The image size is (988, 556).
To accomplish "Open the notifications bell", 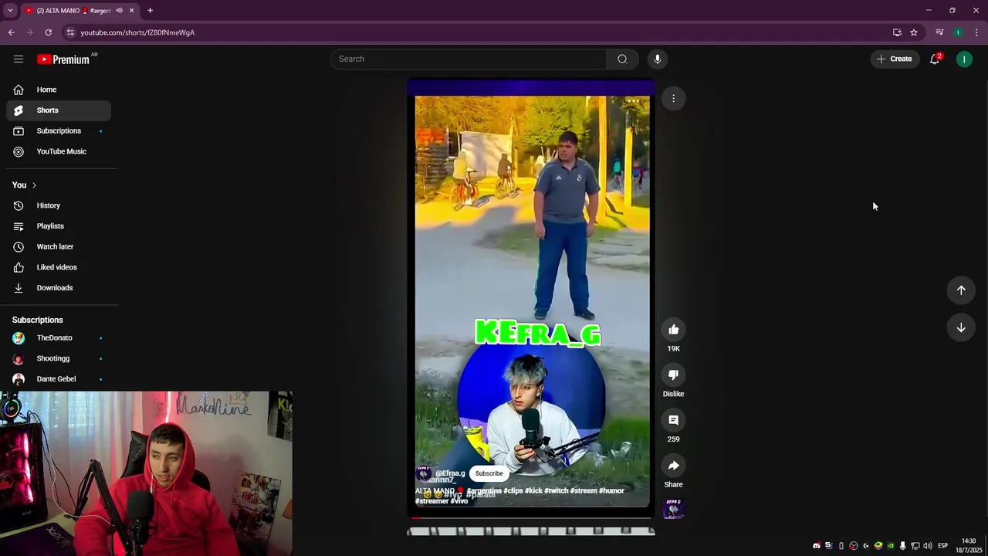I will [x=934, y=59].
